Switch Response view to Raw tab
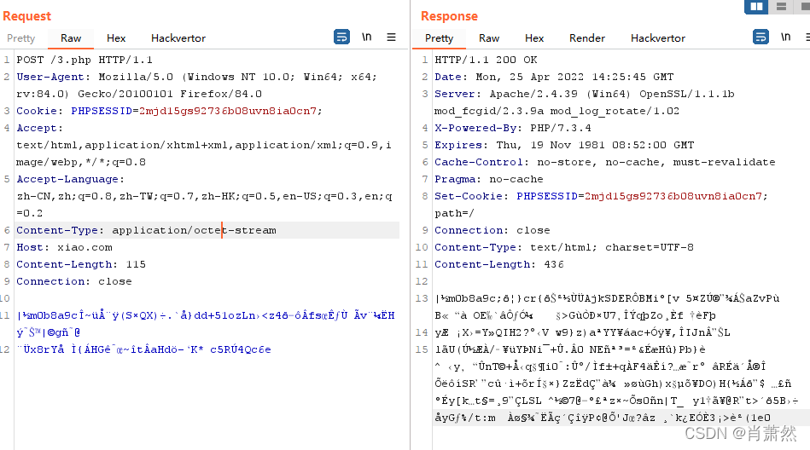 (x=489, y=38)
